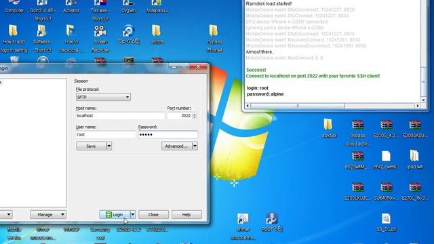Viewport: 434px width, 244px height.
Task: Select the E300SKSU.. archive icon
Action: pos(415,129)
